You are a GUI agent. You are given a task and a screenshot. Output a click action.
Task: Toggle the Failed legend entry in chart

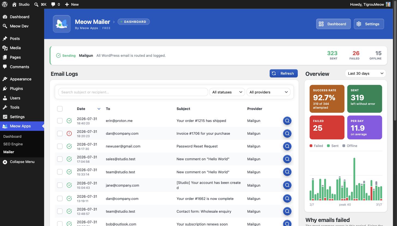(x=316, y=146)
